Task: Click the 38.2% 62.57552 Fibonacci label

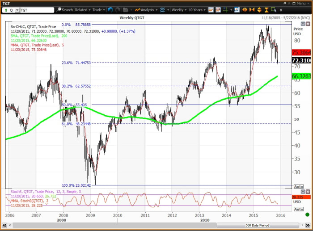Action: (x=76, y=86)
